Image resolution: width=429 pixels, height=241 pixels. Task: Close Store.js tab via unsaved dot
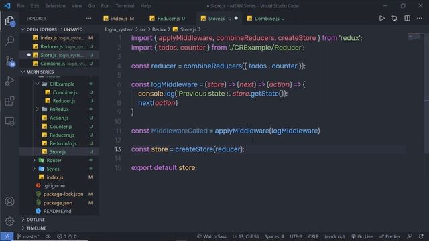tap(236, 18)
